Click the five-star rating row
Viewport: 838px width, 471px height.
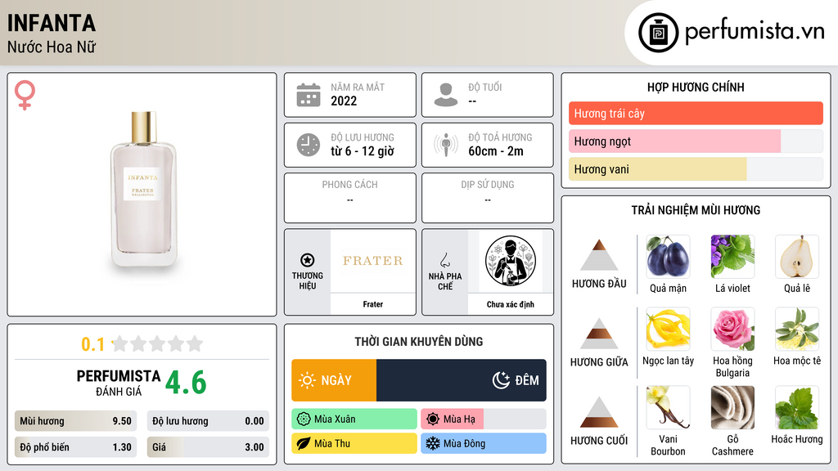pyautogui.click(x=157, y=344)
